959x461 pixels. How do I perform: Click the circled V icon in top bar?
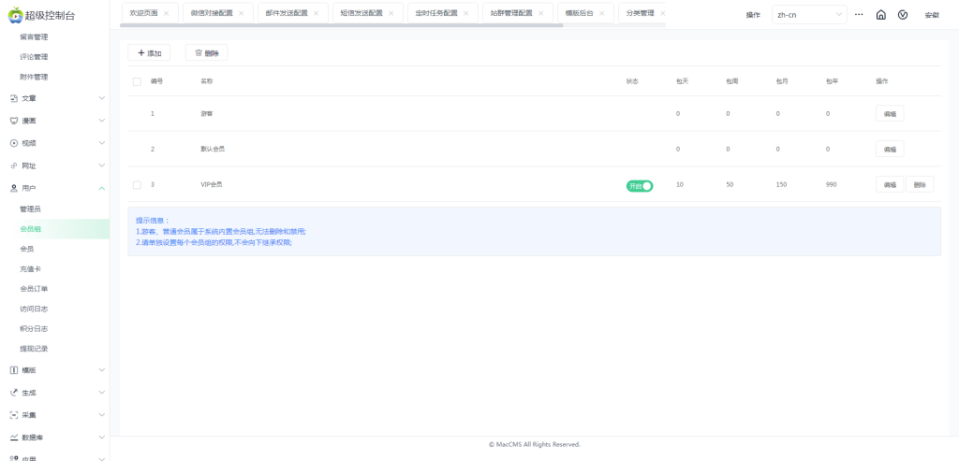click(903, 15)
